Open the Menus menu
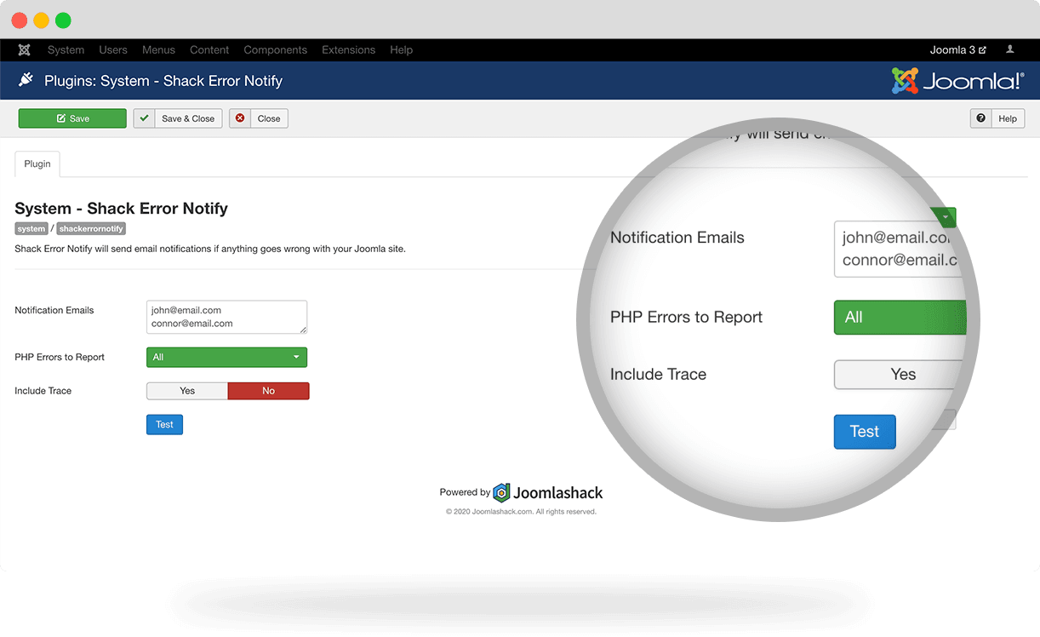This screenshot has height=637, width=1040. tap(158, 50)
